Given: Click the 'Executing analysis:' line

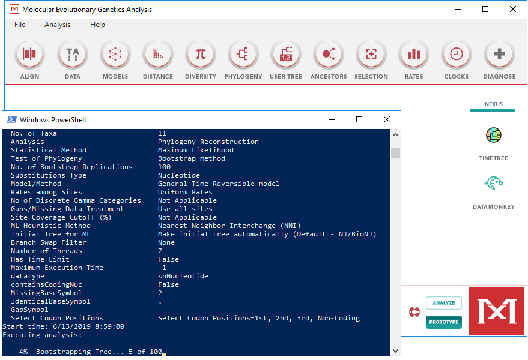Looking at the screenshot, I should (42, 335).
